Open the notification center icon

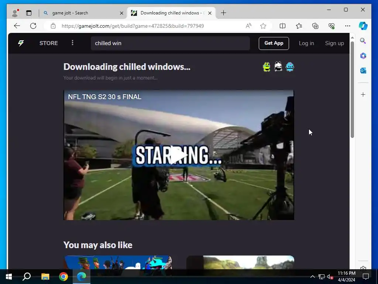(366, 277)
